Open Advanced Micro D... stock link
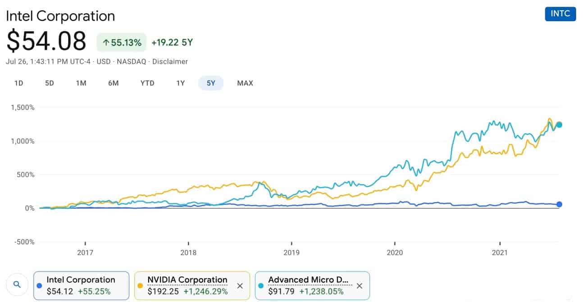Viewport: 583px width, 302px height. [309, 280]
